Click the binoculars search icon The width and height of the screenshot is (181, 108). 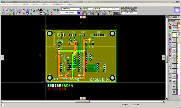pyautogui.click(x=41, y=10)
